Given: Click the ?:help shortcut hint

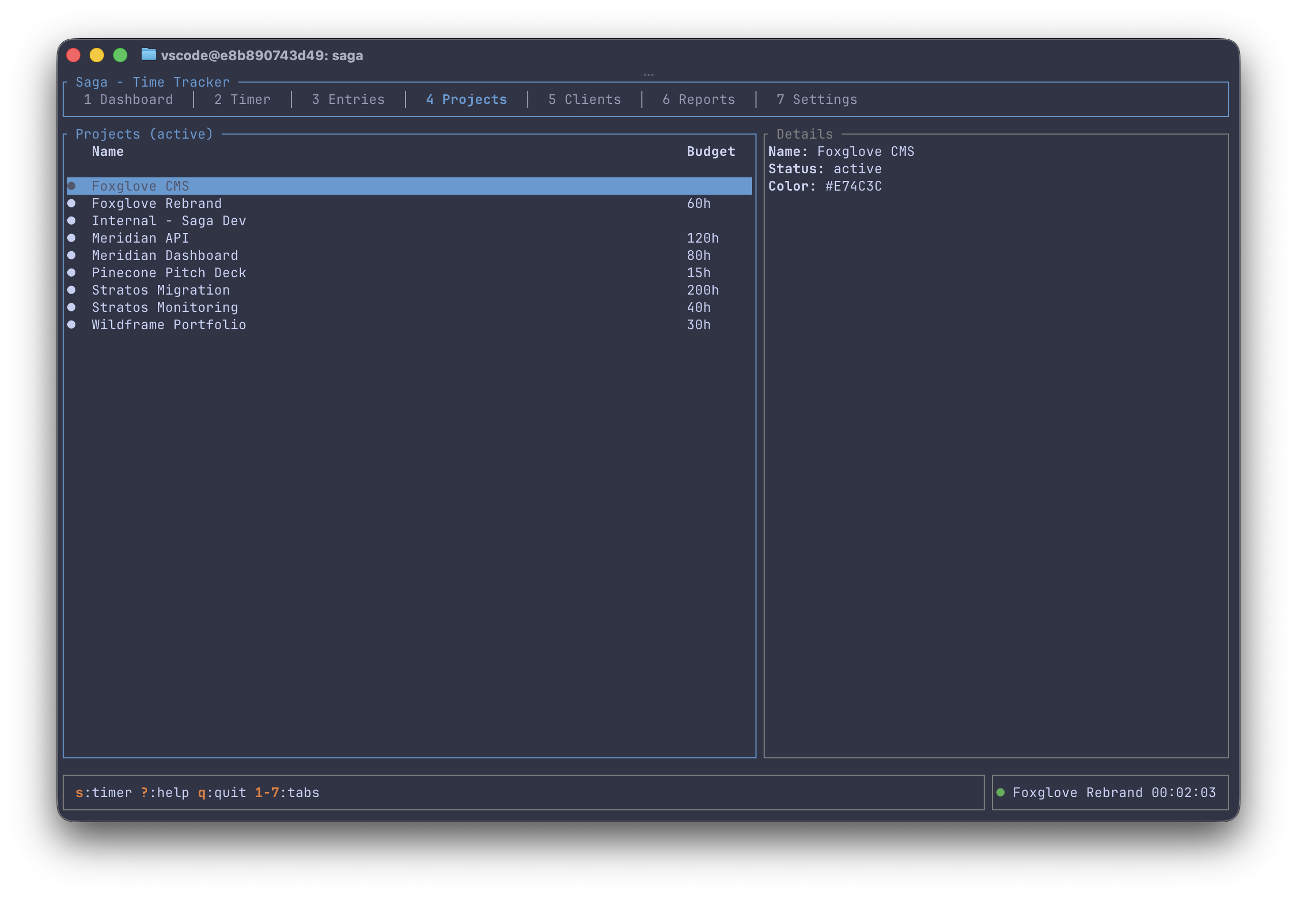Looking at the screenshot, I should tap(165, 793).
